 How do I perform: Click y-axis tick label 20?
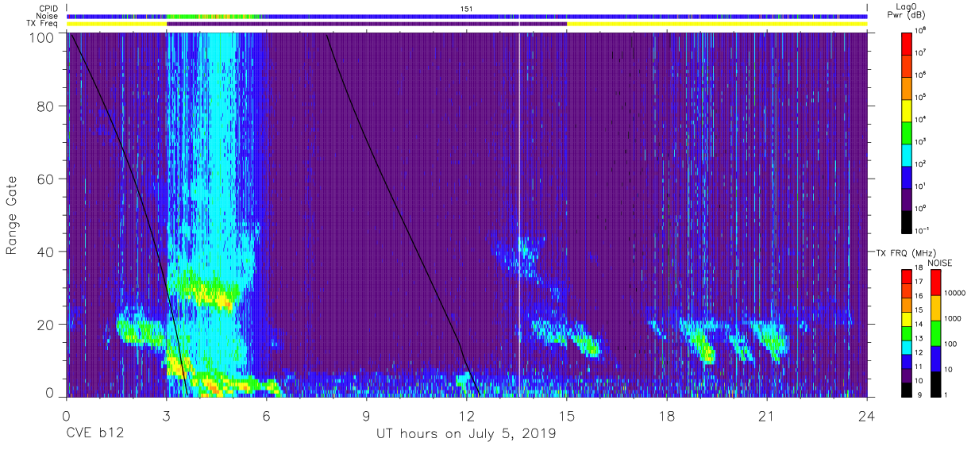pos(46,324)
